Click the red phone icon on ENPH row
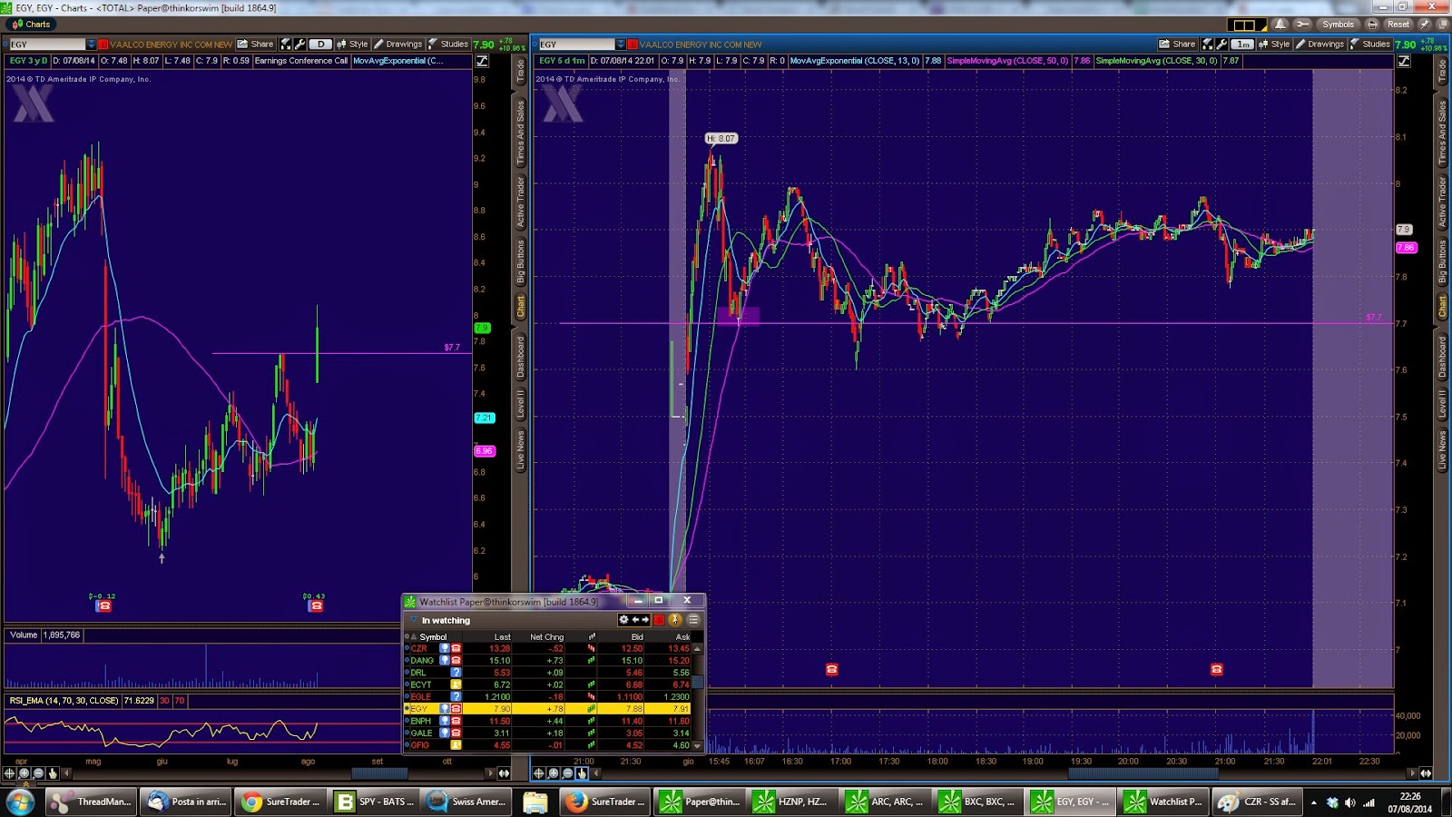The height and width of the screenshot is (817, 1452). [456, 721]
